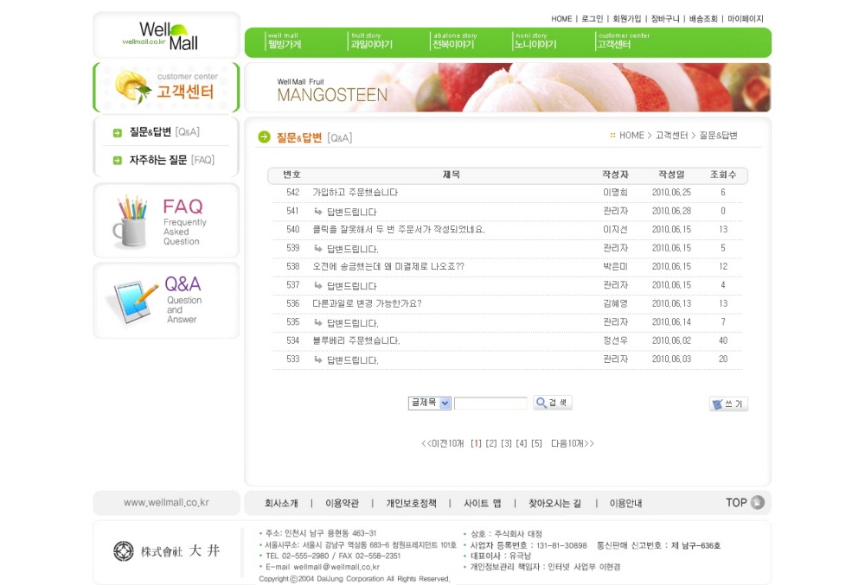Open post '블루베리 주문했습니다'
865x585 pixels.
[356, 341]
